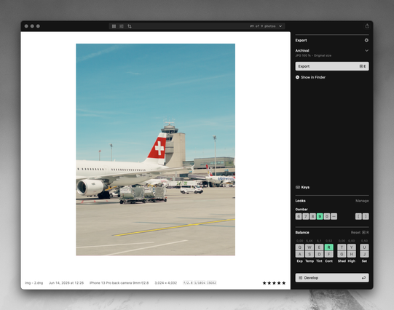Screen dimensions: 394x310
Task: Click Manage in the Looks section
Action: click(x=362, y=201)
